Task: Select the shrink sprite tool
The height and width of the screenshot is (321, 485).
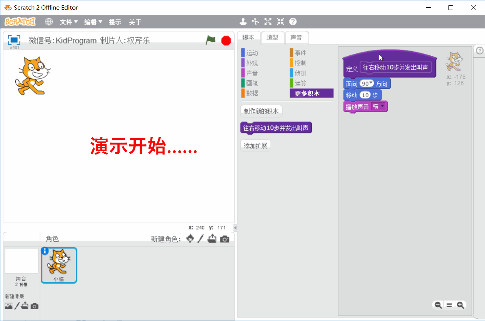Action: click(x=280, y=22)
